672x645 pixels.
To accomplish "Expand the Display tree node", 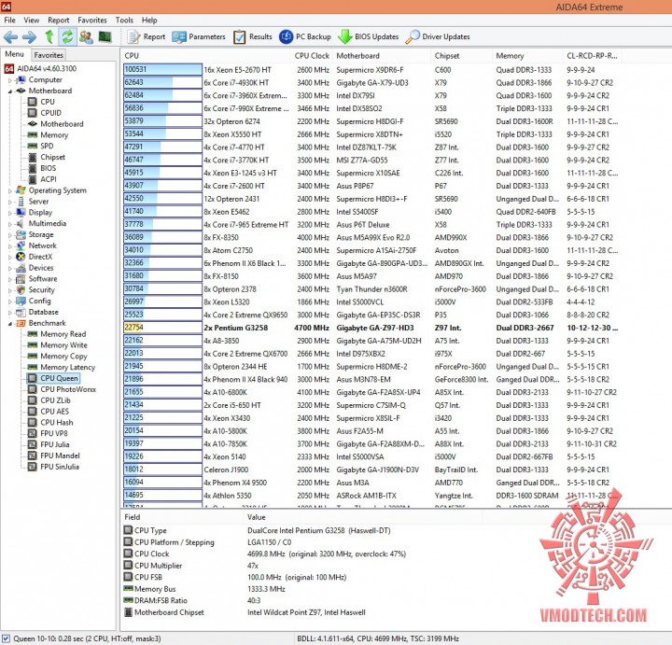I will pyautogui.click(x=10, y=213).
